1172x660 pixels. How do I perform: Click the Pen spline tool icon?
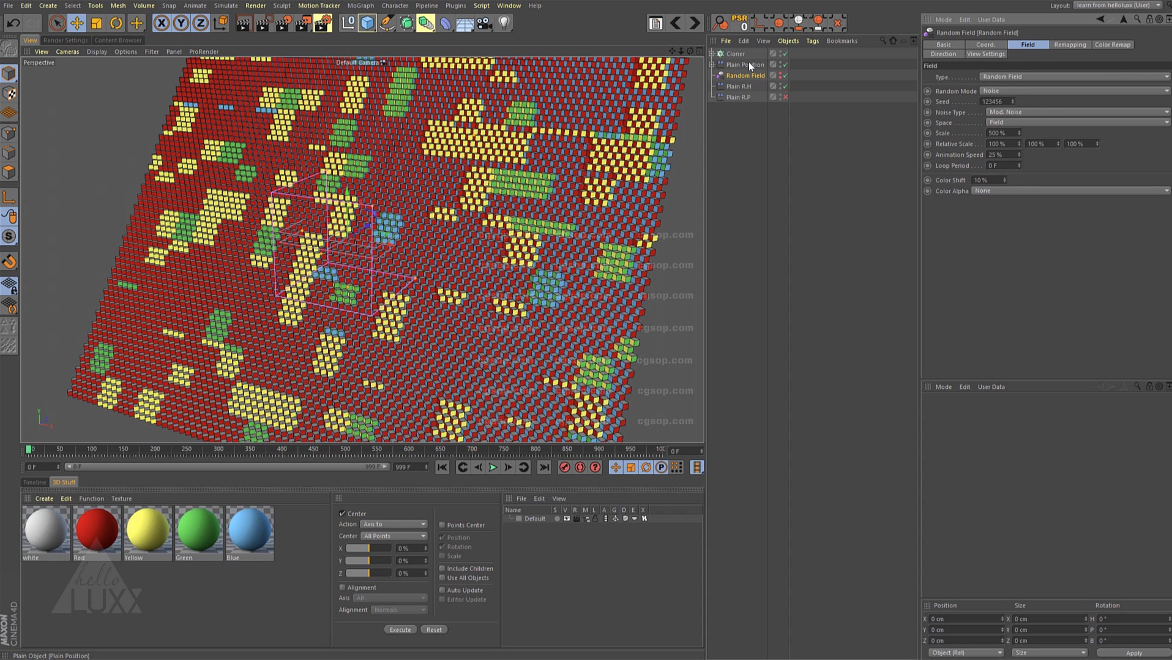pyautogui.click(x=387, y=23)
